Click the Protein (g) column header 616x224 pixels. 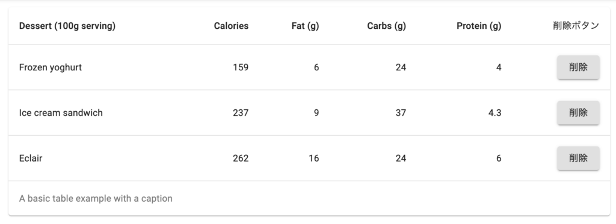click(x=479, y=26)
